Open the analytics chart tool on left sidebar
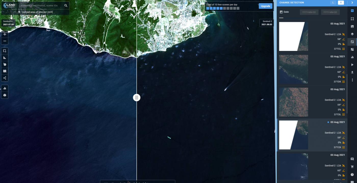The image size is (357, 183). click(5, 88)
